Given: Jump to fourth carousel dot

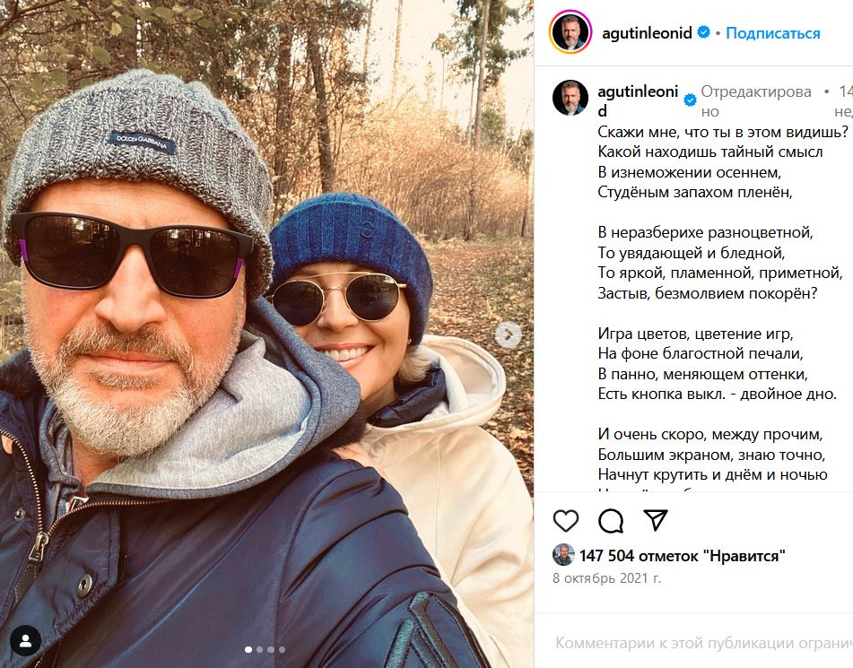Looking at the screenshot, I should pyautogui.click(x=282, y=649).
